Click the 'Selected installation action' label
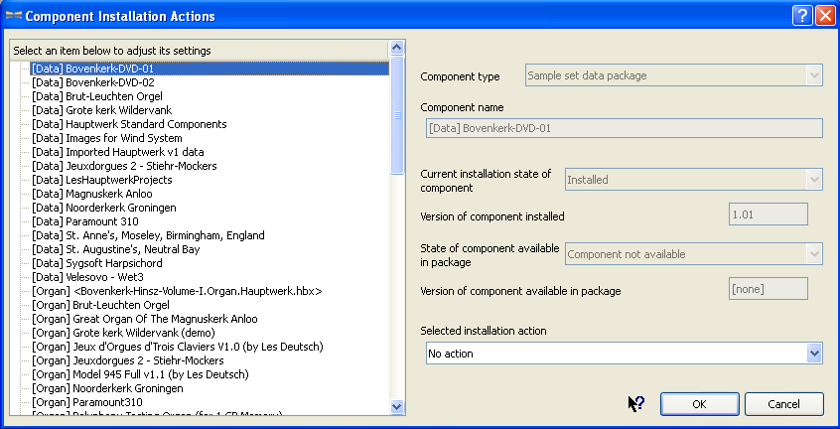The image size is (840, 429). pos(484,331)
